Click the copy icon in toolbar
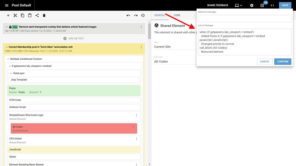This screenshot has width=296, height=166. tap(23, 15)
